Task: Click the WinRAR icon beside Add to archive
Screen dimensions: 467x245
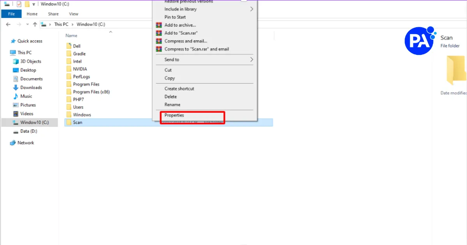Action: pos(158,25)
